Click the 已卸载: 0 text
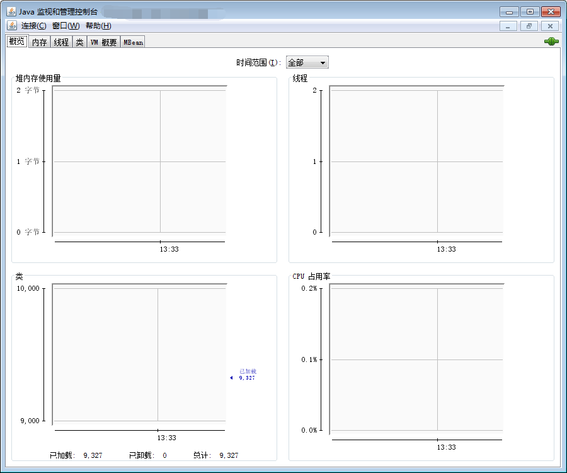567x473 pixels. pos(148,455)
